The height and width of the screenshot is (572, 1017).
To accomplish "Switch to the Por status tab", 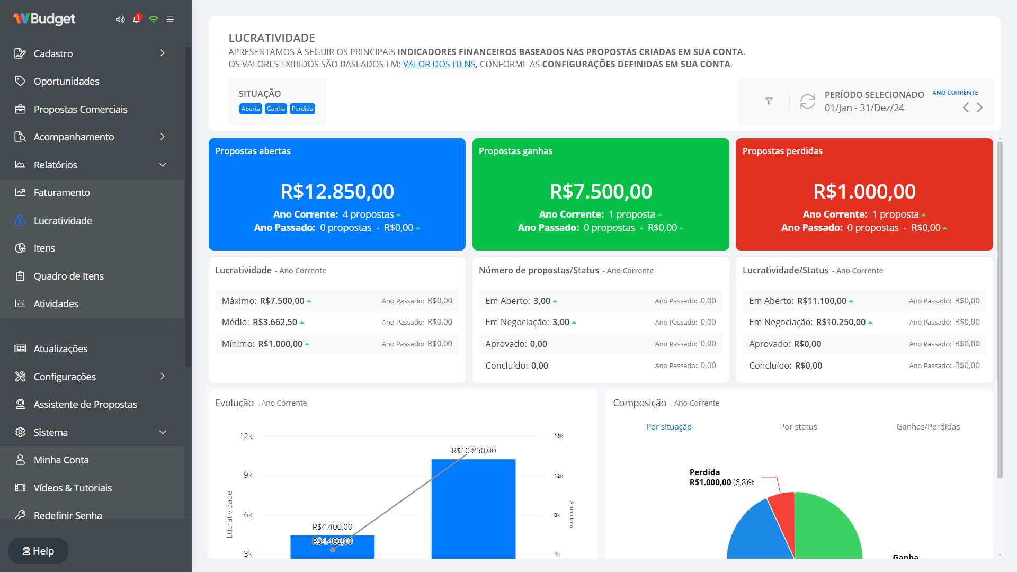I will click(x=798, y=427).
